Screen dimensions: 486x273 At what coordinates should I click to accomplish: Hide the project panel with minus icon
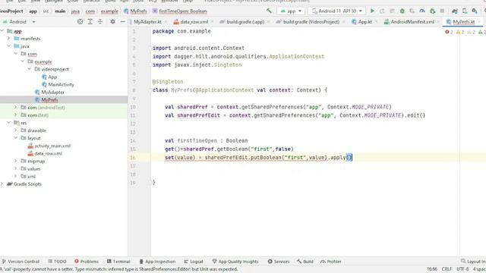pos(123,22)
